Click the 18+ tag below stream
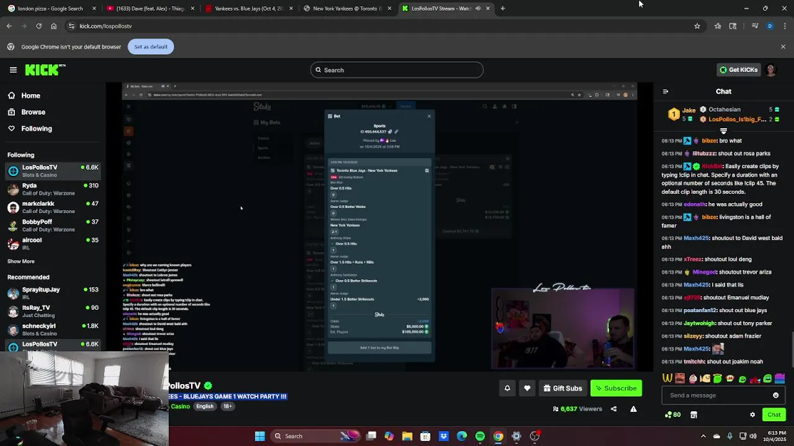 click(228, 406)
